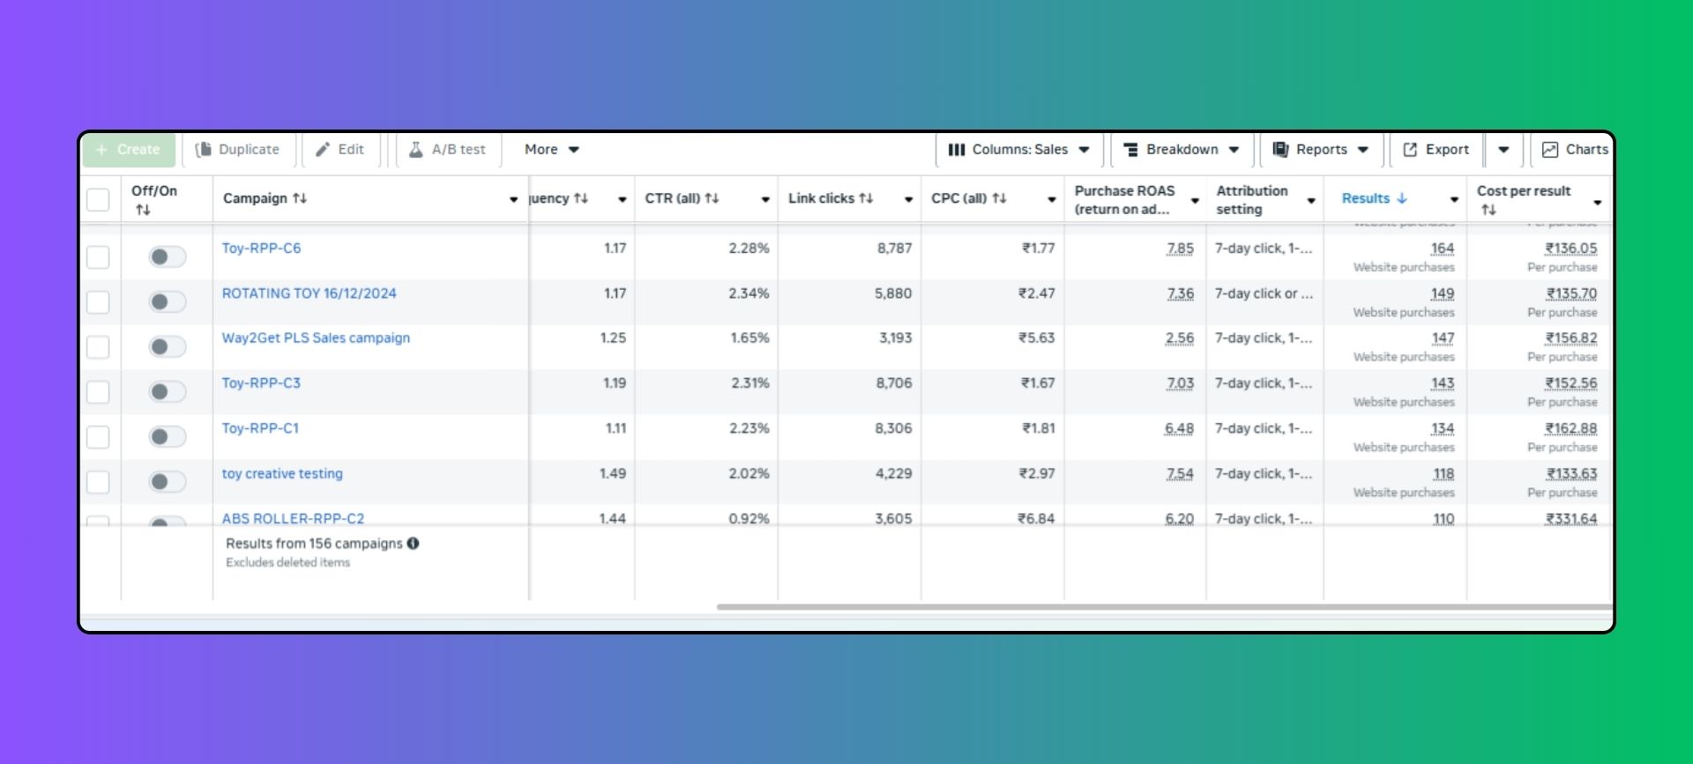This screenshot has width=1693, height=764.
Task: Open the More actions menu
Action: 551,150
